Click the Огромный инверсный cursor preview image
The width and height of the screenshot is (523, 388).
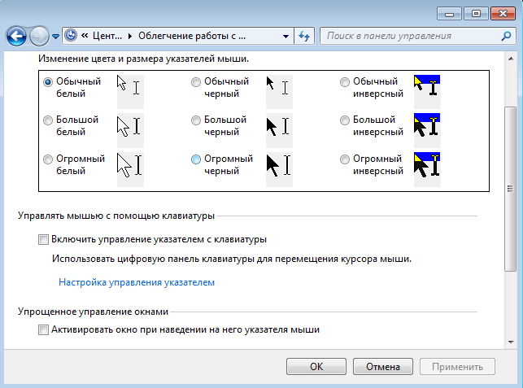pos(427,169)
